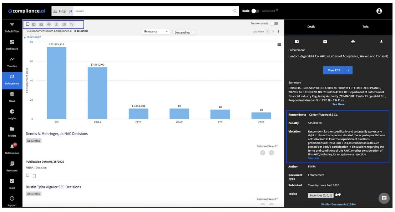Click the FINRA bar in the chart

click(x=97, y=93)
